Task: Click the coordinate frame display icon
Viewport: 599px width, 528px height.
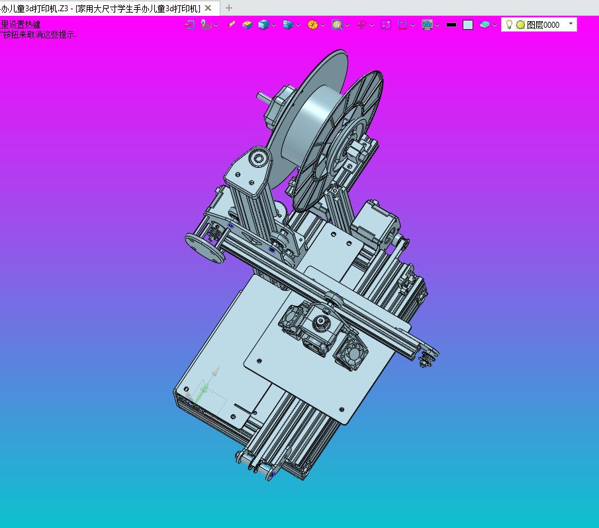Action: [x=206, y=25]
